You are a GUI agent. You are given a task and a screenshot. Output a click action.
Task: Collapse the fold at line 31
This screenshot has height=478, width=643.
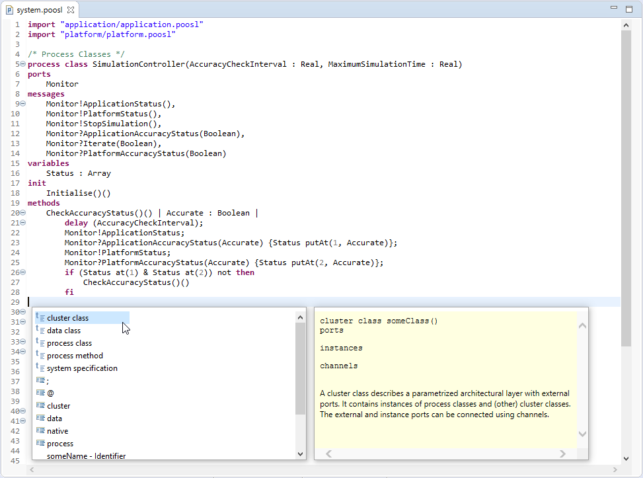(23, 322)
